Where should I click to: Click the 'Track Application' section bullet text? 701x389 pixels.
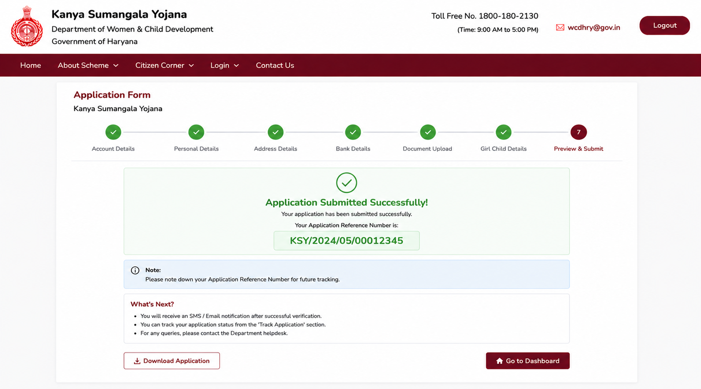(233, 324)
